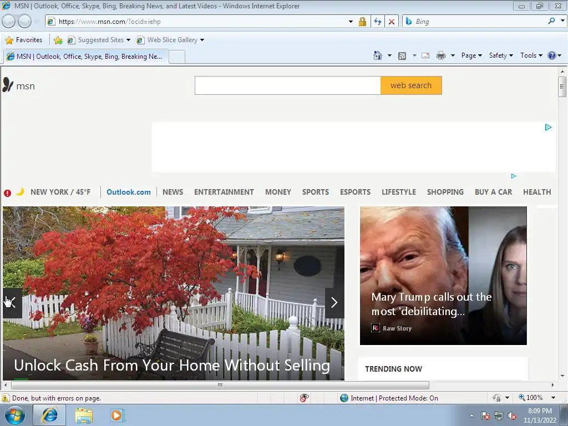Image resolution: width=568 pixels, height=426 pixels.
Task: Click the Stop loading icon
Action: (392, 22)
